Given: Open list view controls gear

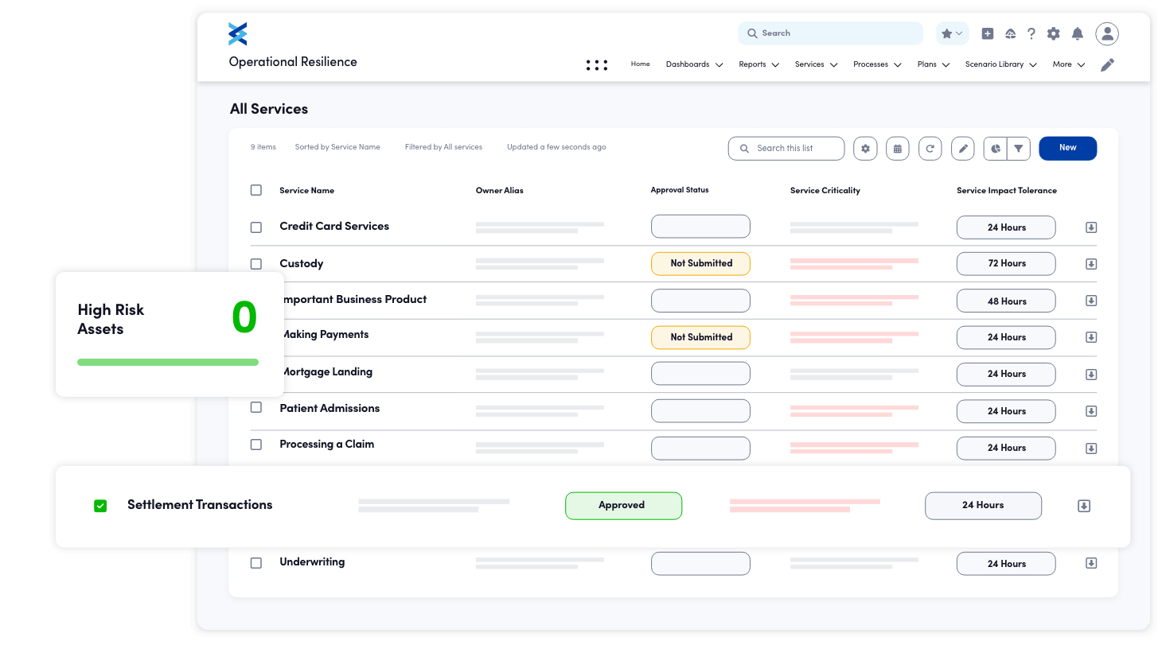Looking at the screenshot, I should coord(865,149).
